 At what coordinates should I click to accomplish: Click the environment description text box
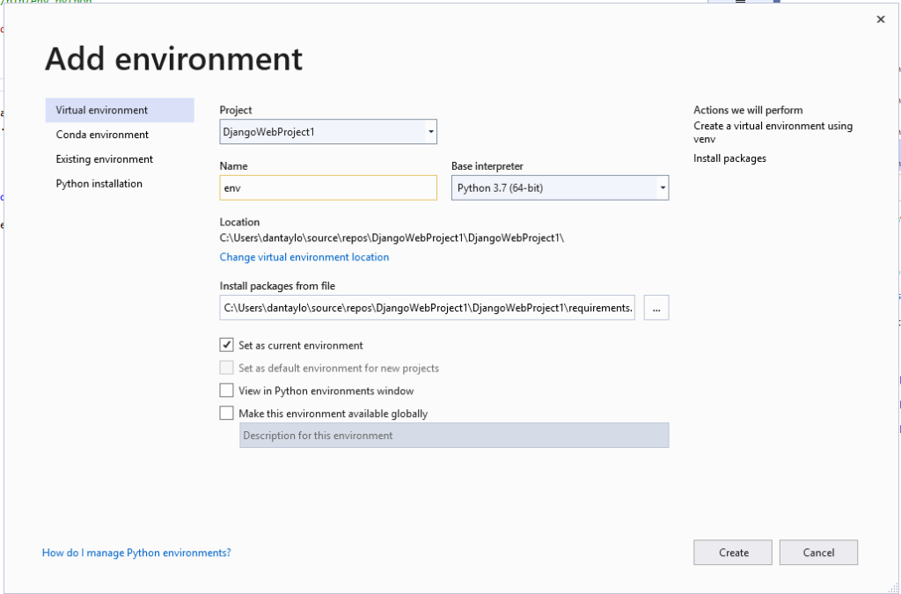tap(454, 435)
